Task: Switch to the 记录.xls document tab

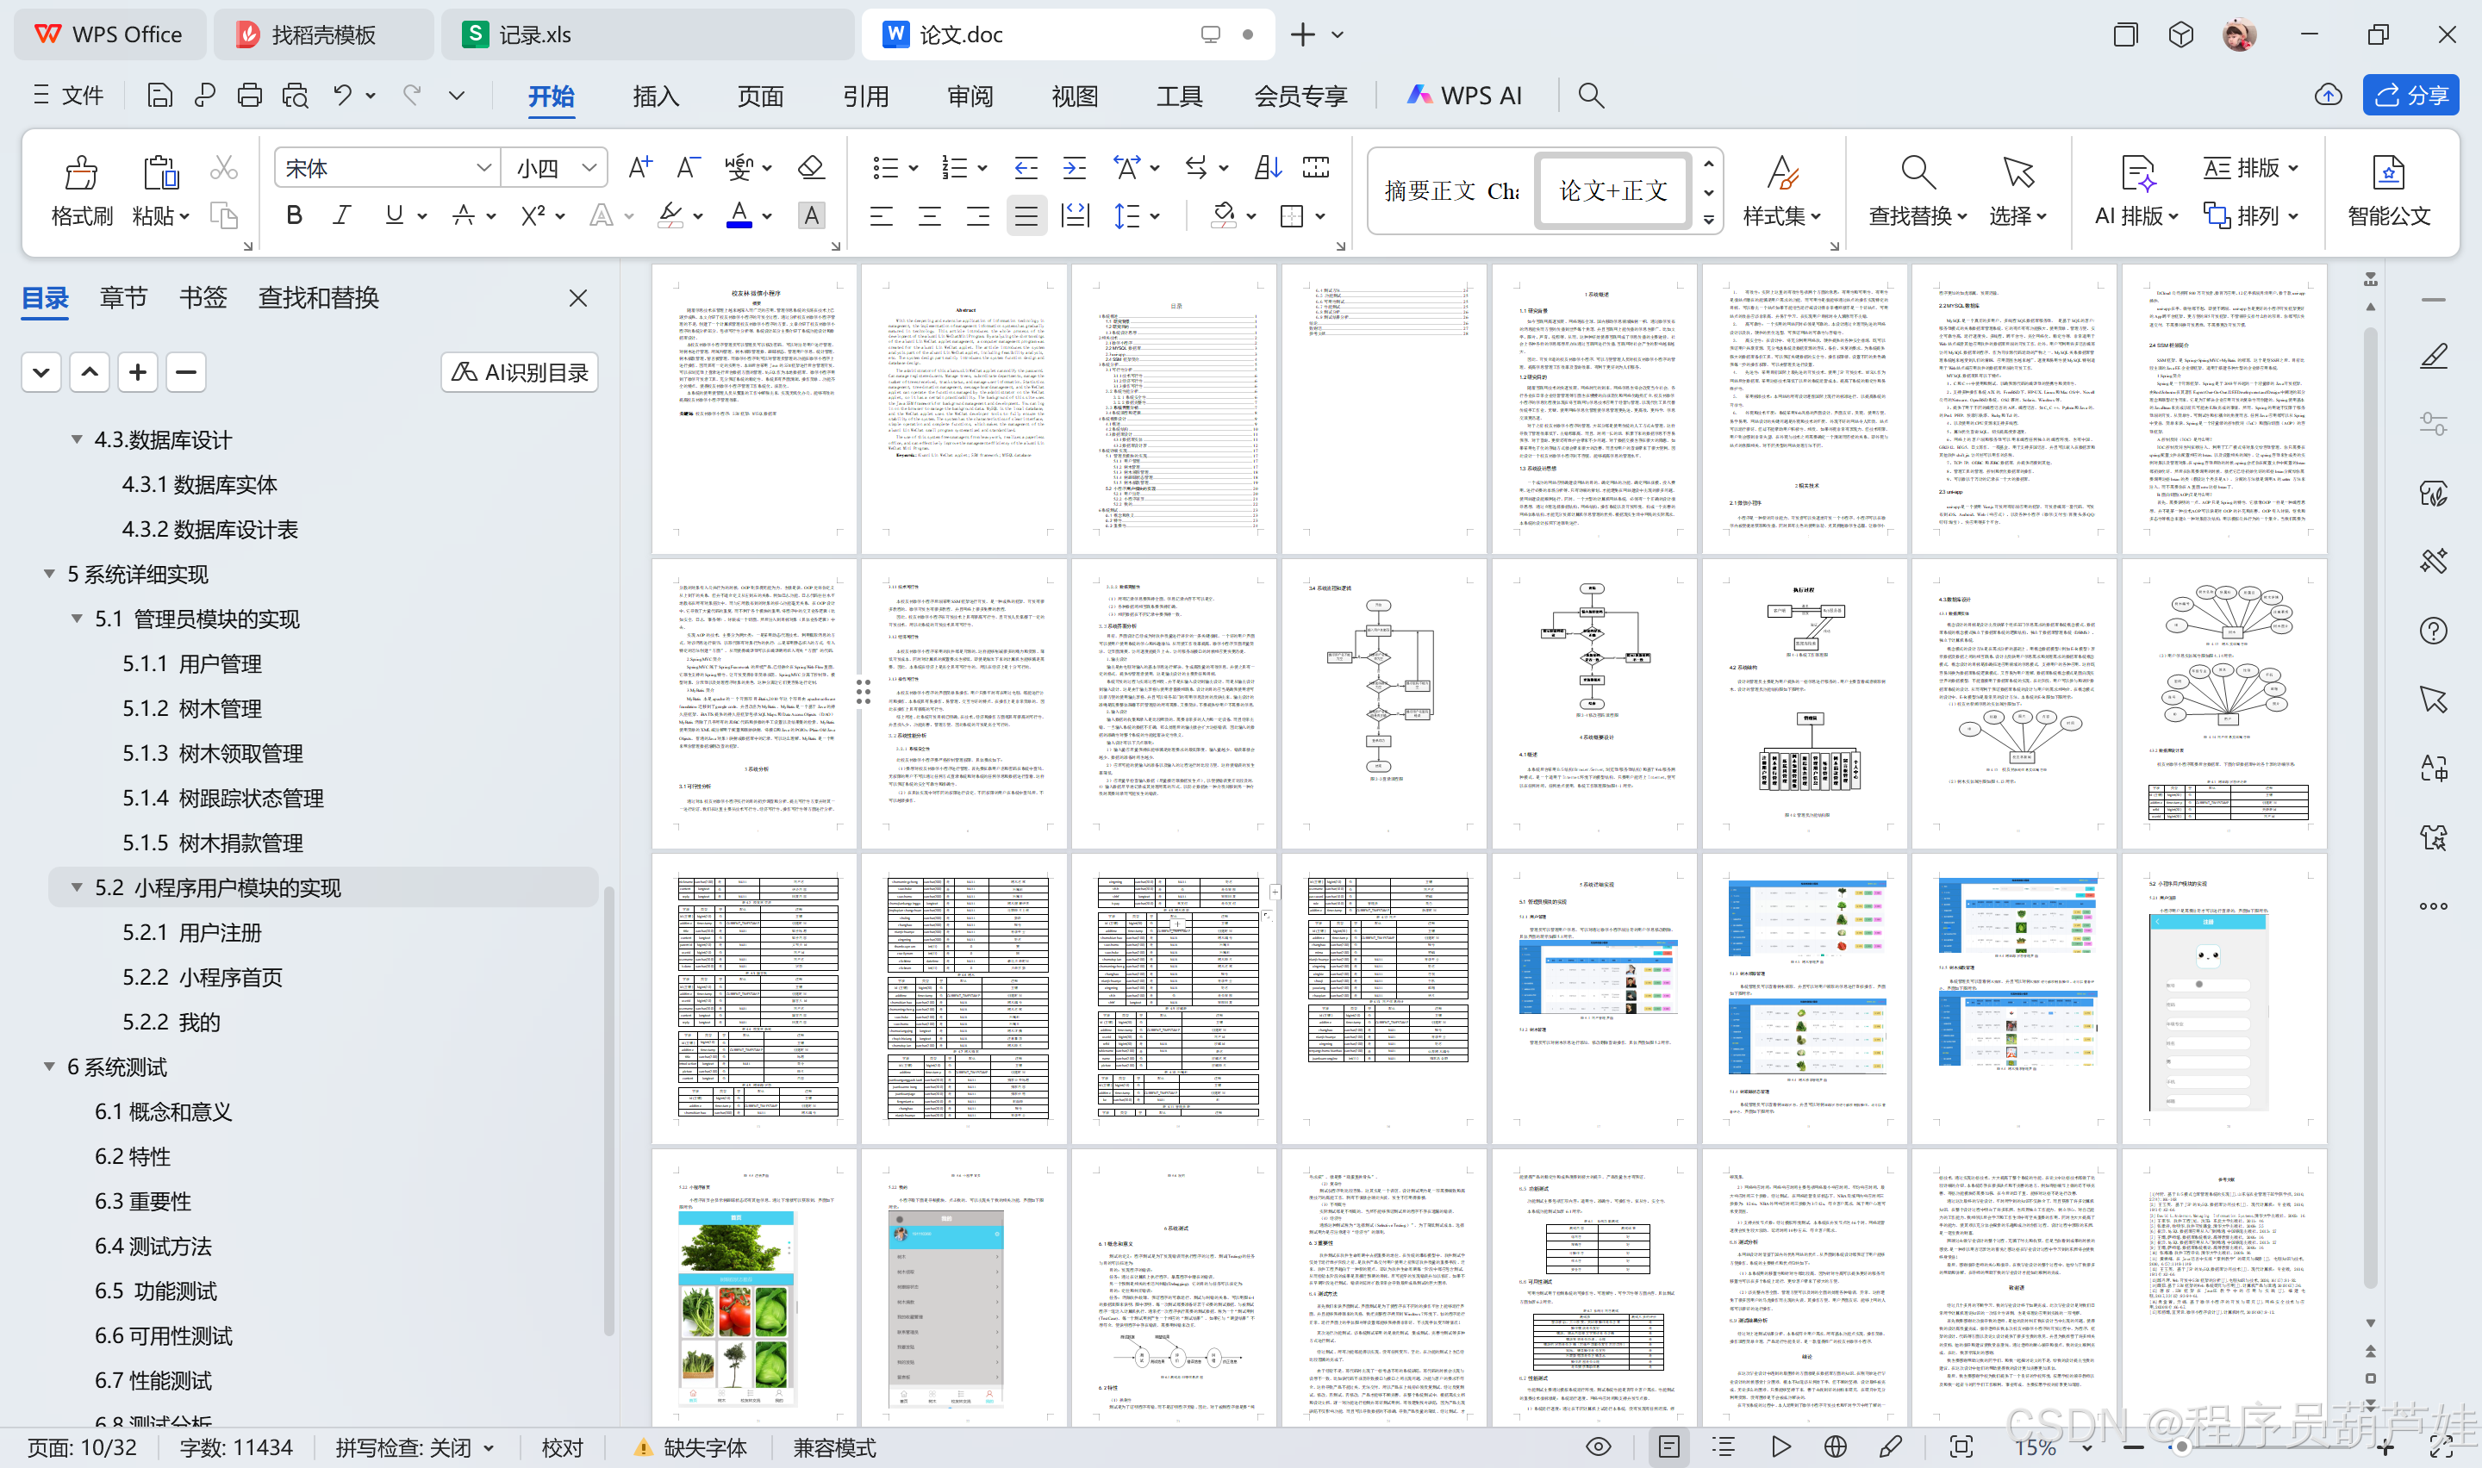Action: (x=648, y=34)
